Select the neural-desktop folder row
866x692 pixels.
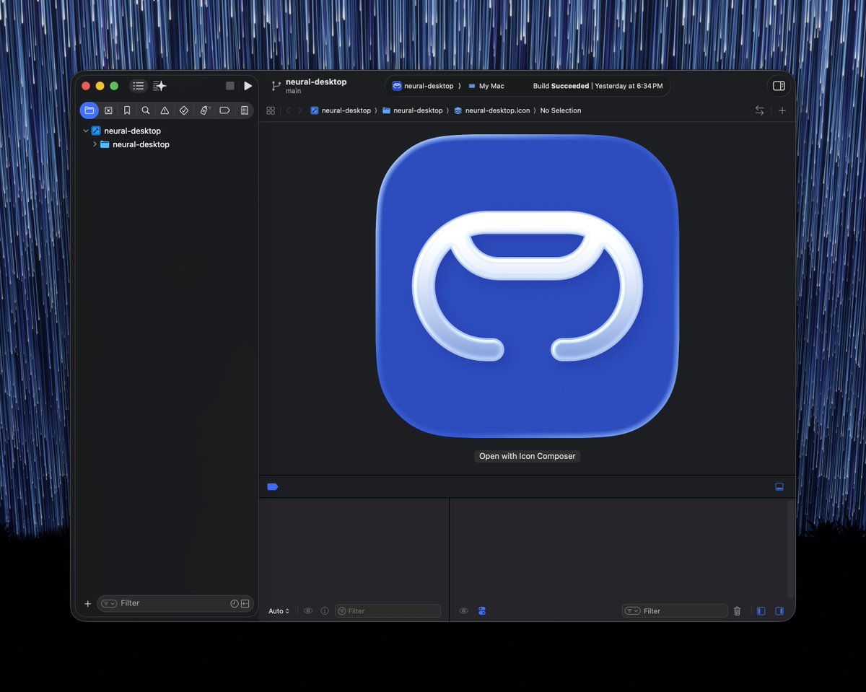click(167, 144)
